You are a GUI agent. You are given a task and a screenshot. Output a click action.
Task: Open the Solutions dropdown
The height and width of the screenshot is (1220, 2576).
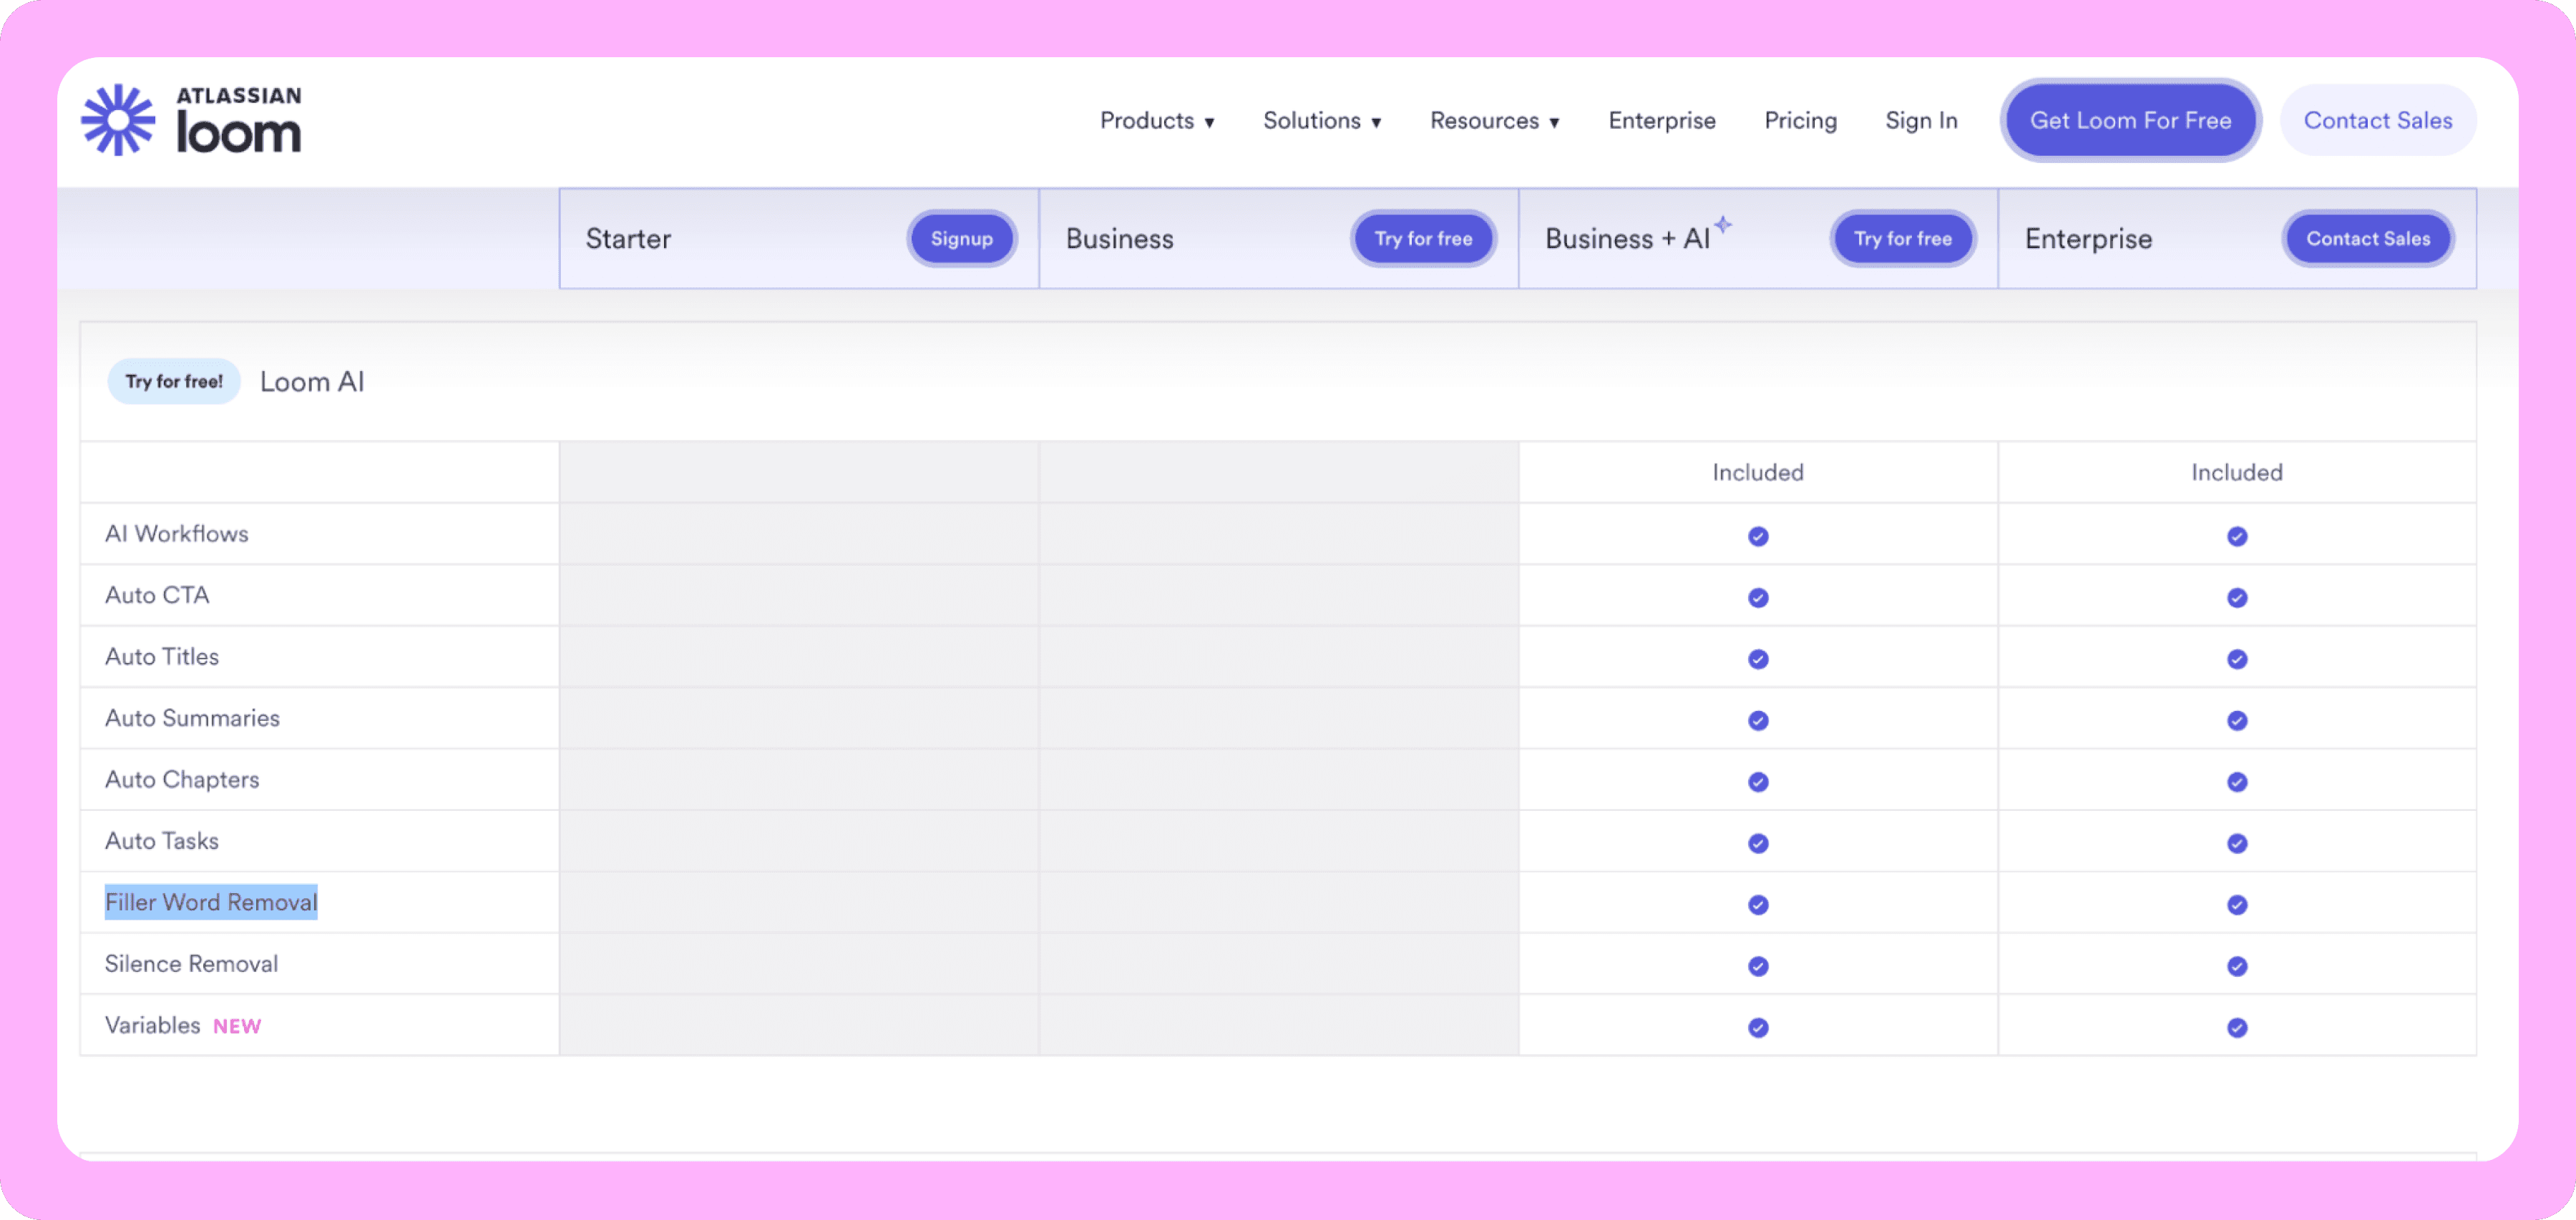click(x=1321, y=121)
